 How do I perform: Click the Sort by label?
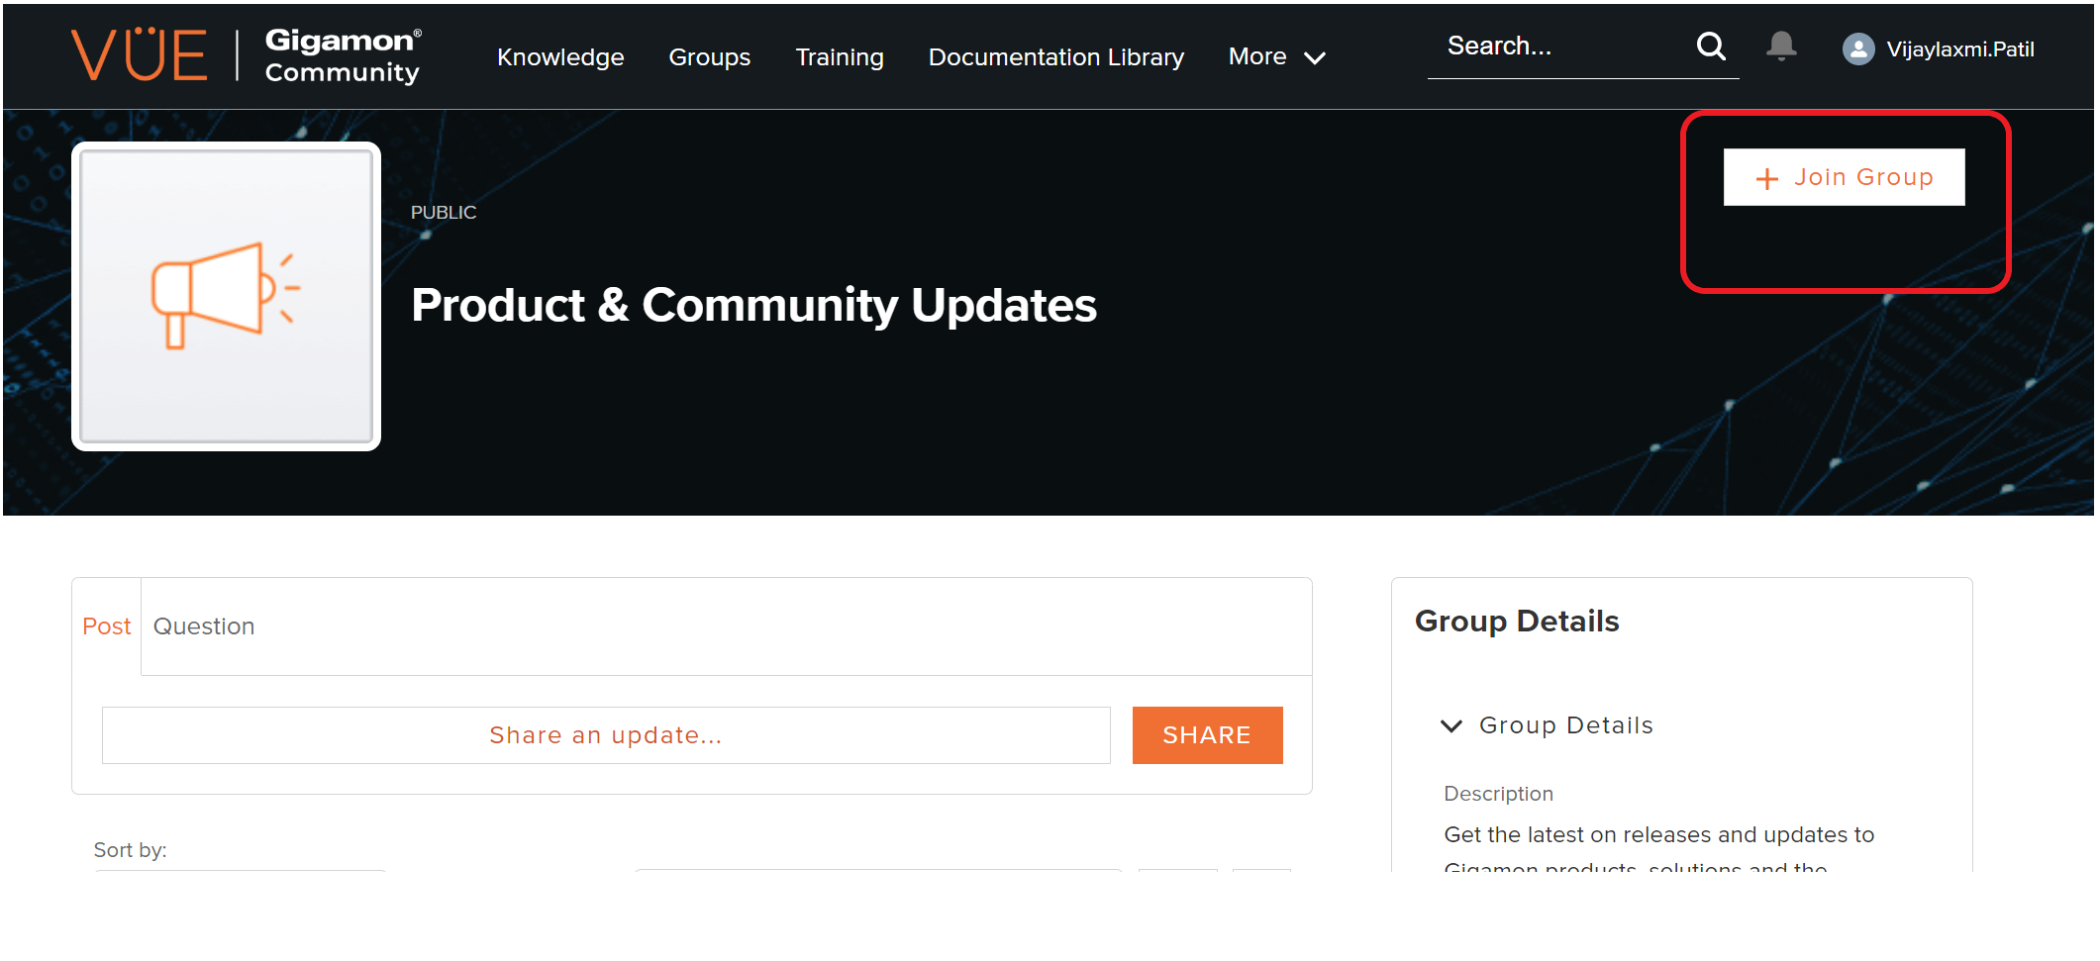(130, 850)
